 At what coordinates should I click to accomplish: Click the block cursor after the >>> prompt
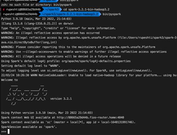tap(9, 132)
